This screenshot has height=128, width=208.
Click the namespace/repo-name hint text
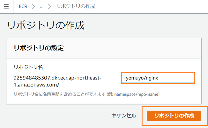(x=87, y=94)
